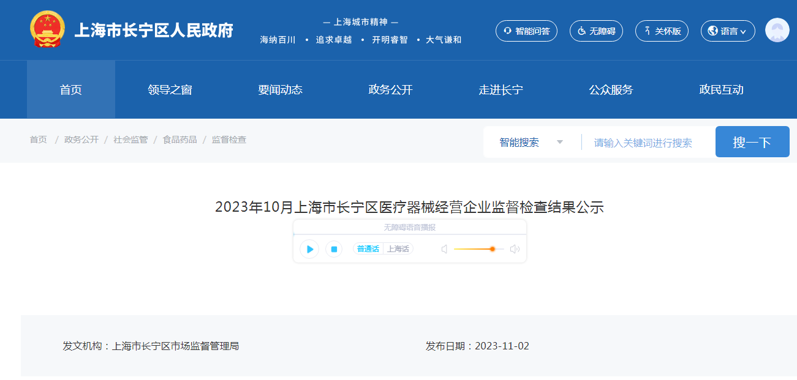
Task: Play the voice broadcast audio
Action: pyautogui.click(x=309, y=249)
